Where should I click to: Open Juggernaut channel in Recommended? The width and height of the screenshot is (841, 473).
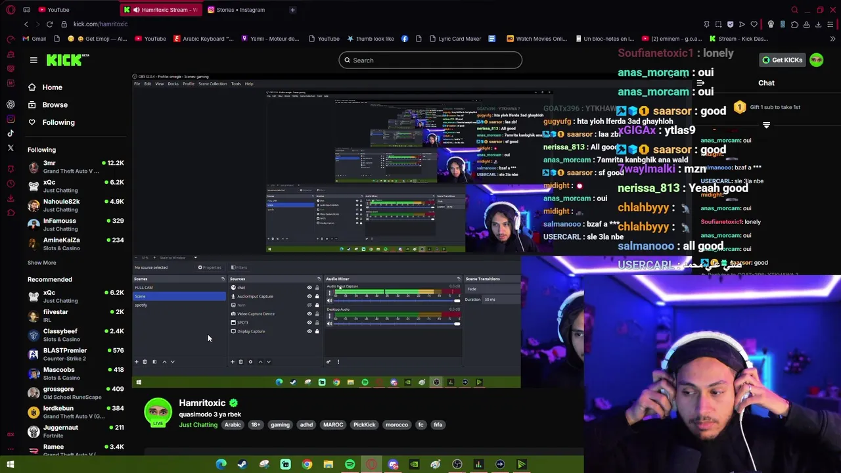click(76, 431)
